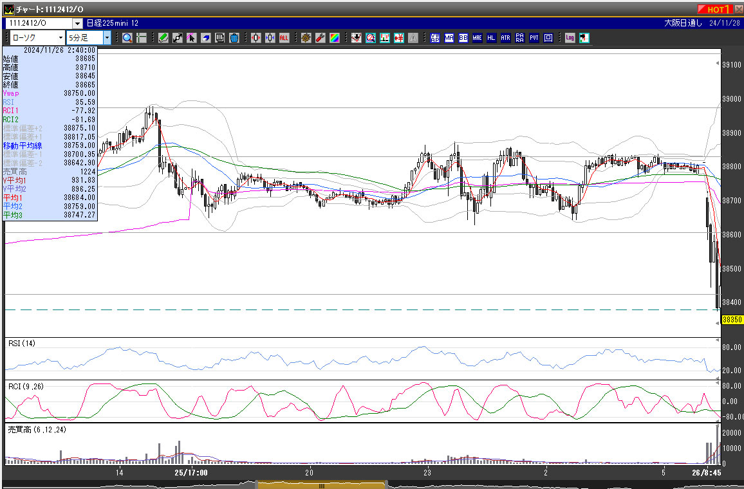
Task: Click the RSI(14) panel label
Action: coord(22,344)
